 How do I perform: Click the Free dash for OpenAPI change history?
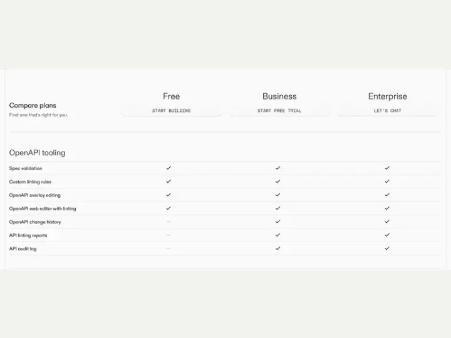click(168, 222)
